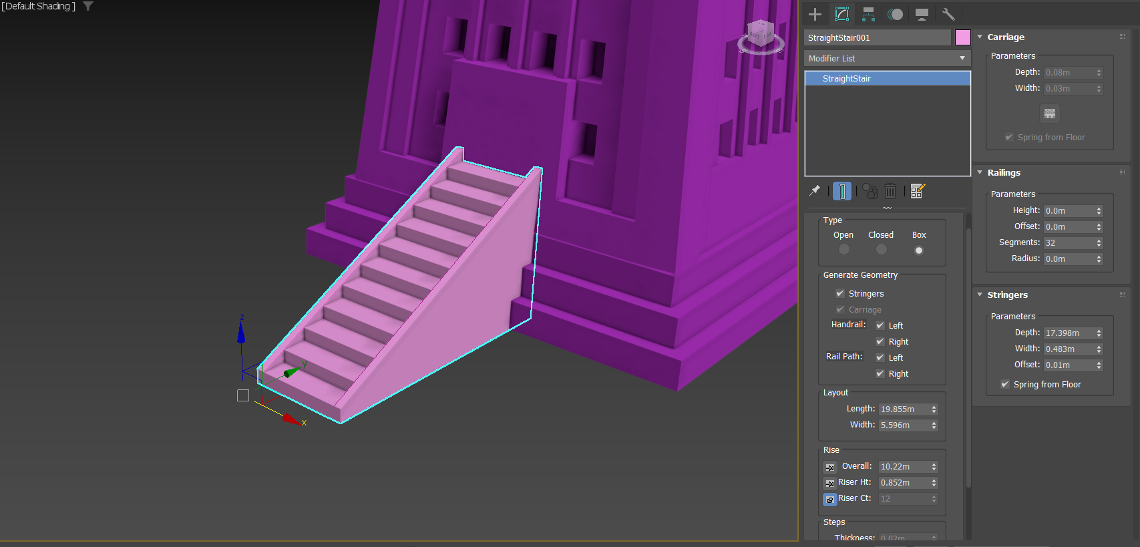The width and height of the screenshot is (1140, 547).
Task: Click the rollout panel vertical scrollbar
Action: 968,357
